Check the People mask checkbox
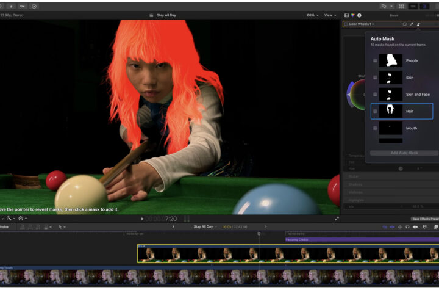 (x=375, y=60)
